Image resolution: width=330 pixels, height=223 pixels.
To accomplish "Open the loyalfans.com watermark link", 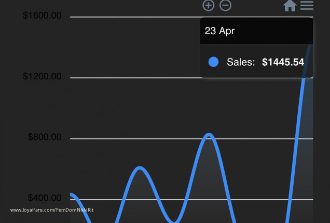I will 52,210.
